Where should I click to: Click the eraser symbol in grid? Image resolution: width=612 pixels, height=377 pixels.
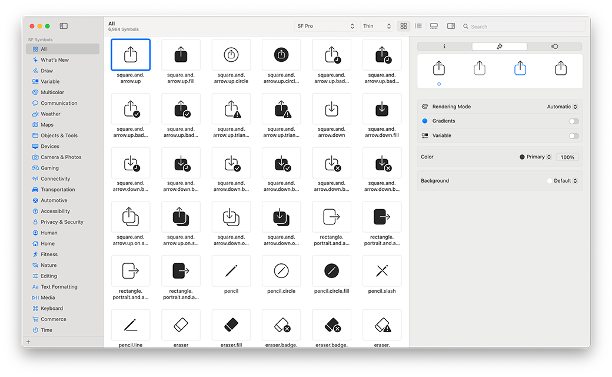[181, 325]
